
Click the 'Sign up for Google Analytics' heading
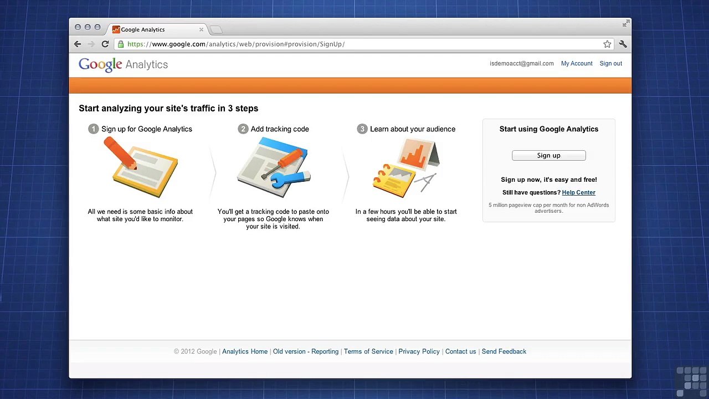click(x=147, y=129)
